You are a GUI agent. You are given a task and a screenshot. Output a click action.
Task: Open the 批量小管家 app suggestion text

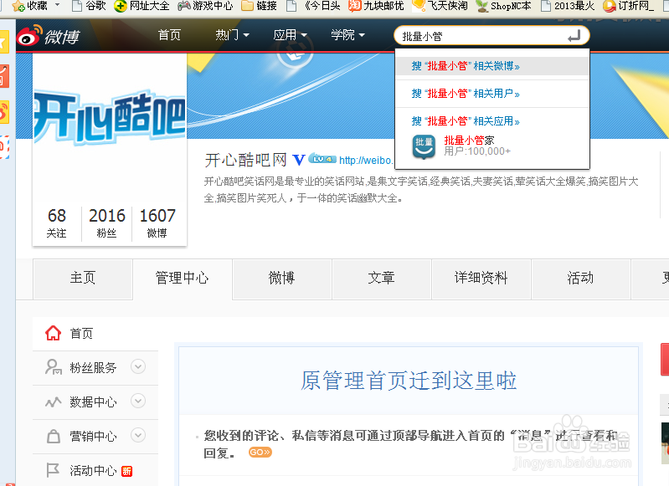coord(469,141)
